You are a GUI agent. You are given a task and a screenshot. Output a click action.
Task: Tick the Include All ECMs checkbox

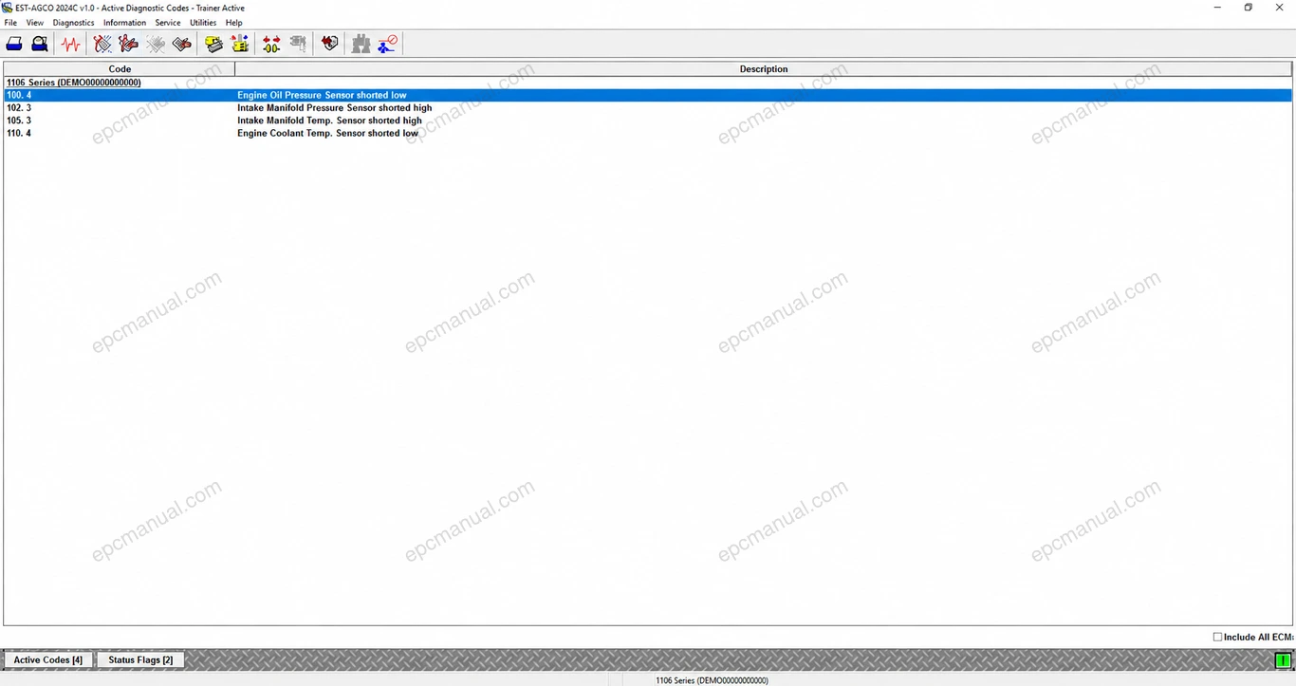point(1217,637)
